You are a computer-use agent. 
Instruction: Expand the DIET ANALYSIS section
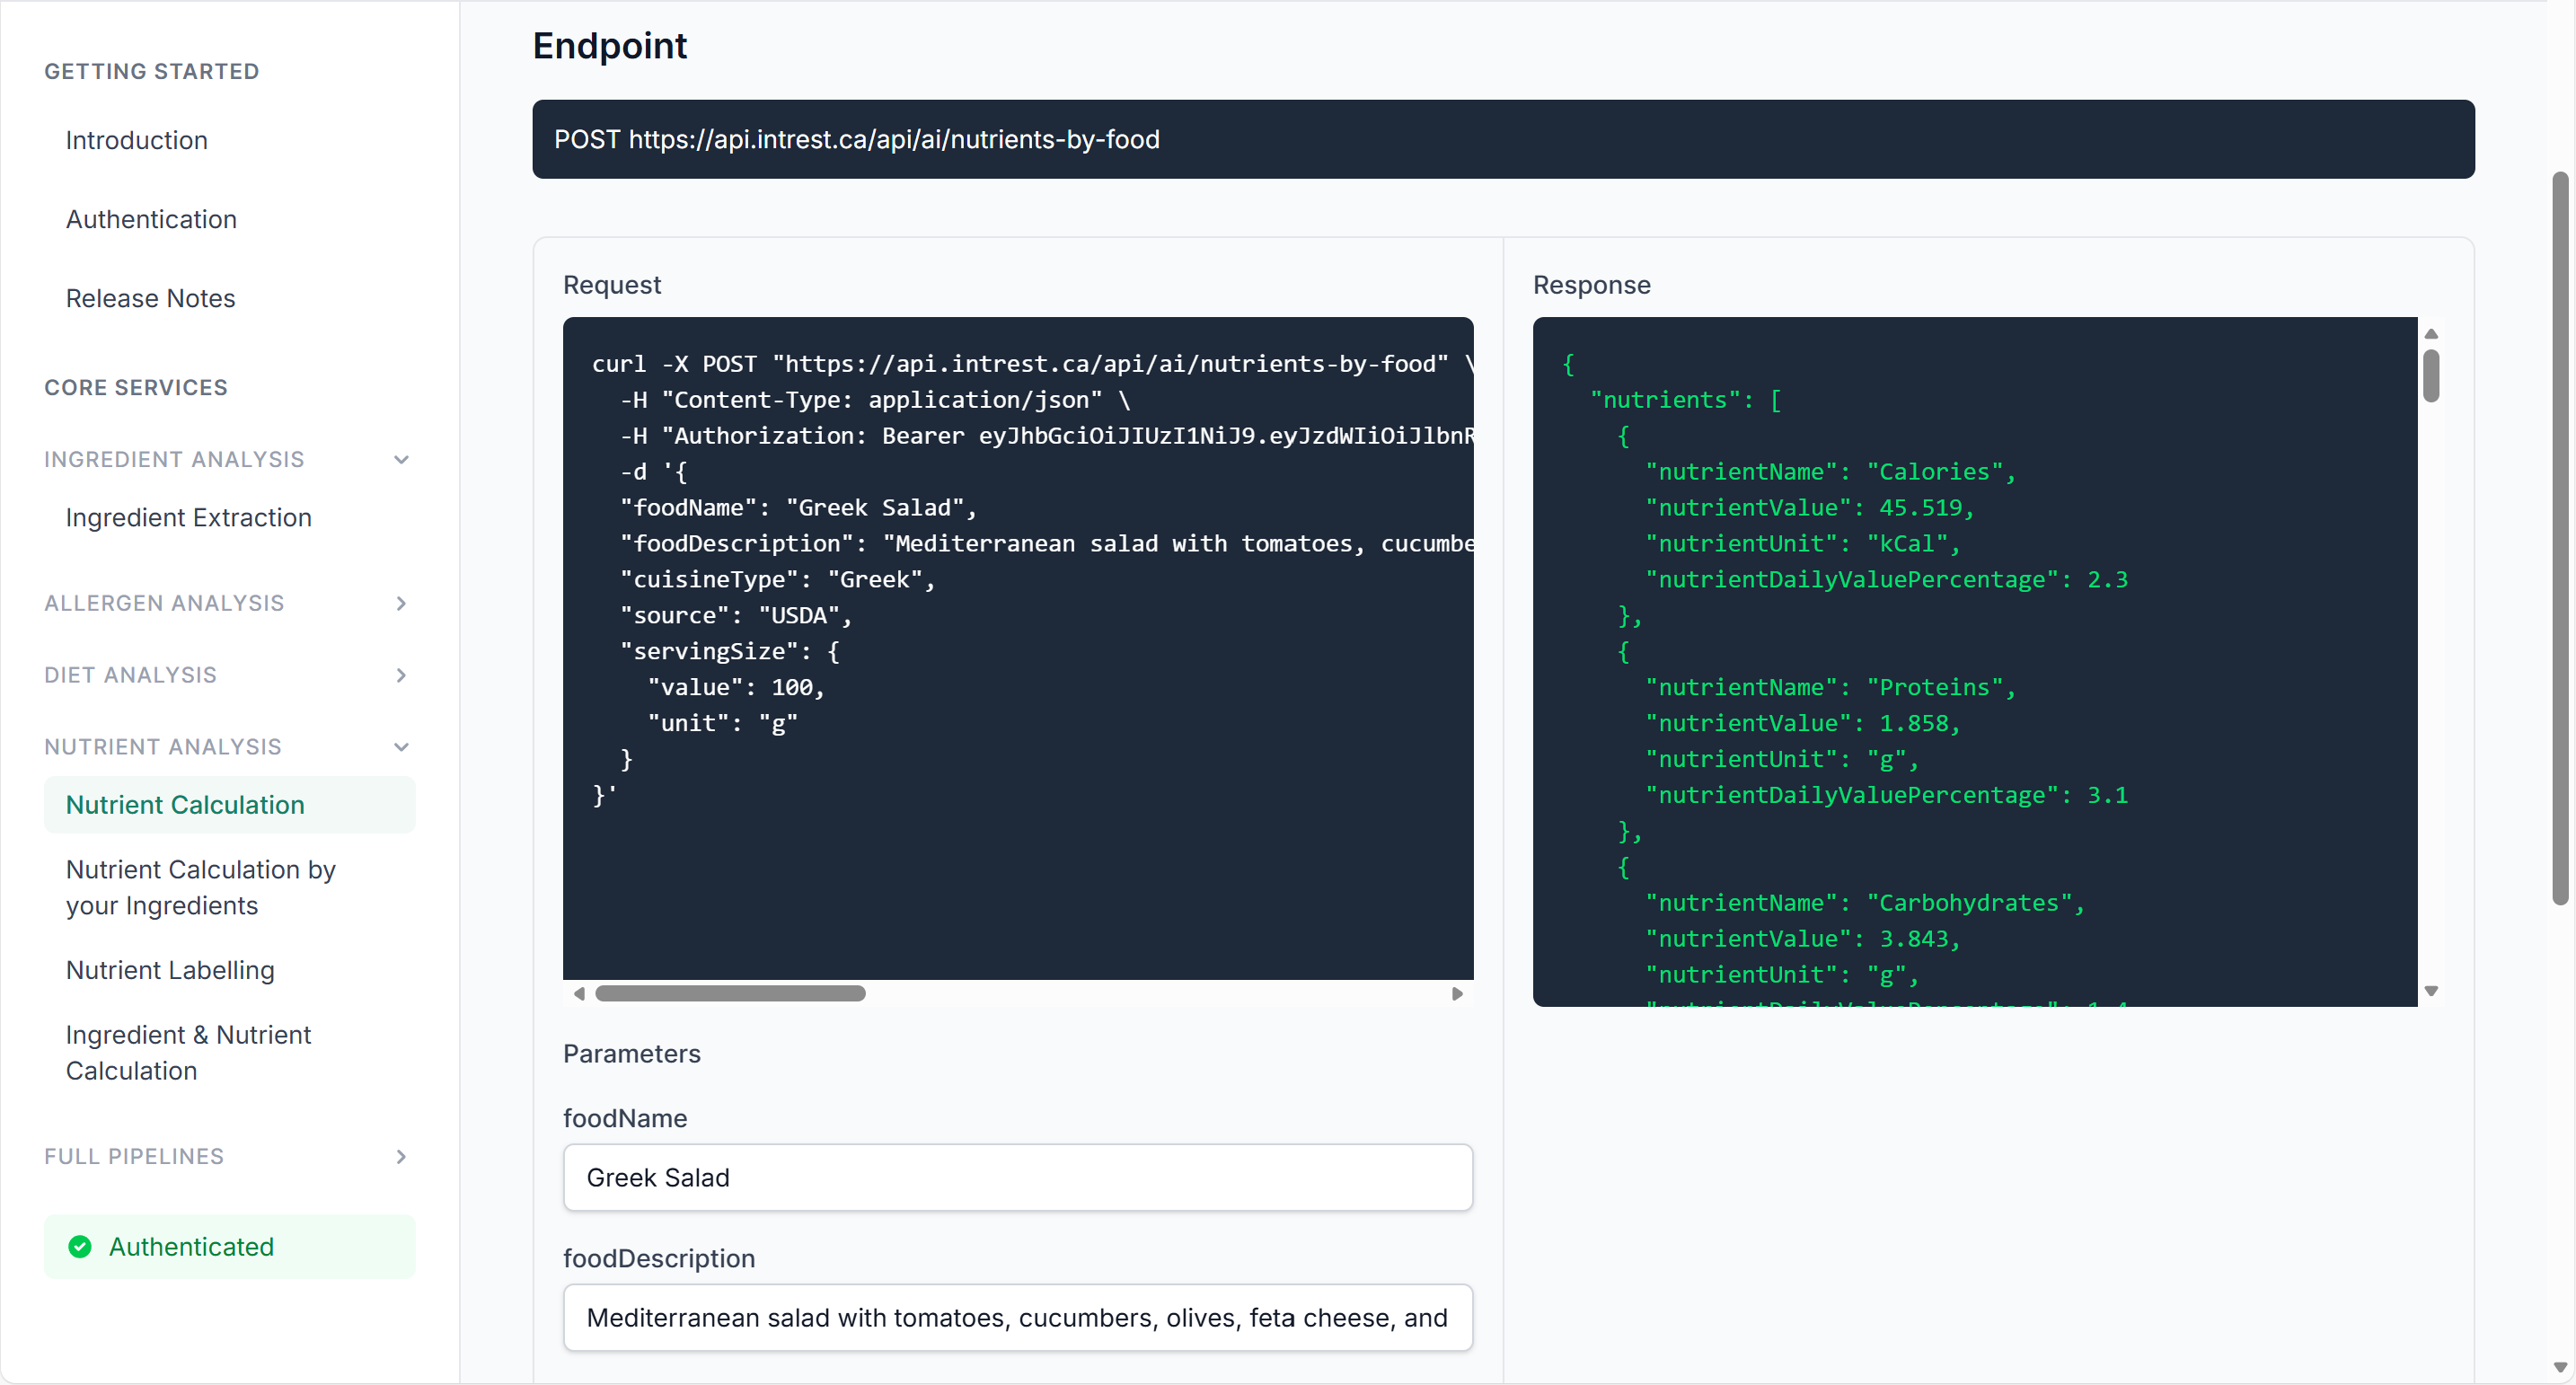[401, 675]
